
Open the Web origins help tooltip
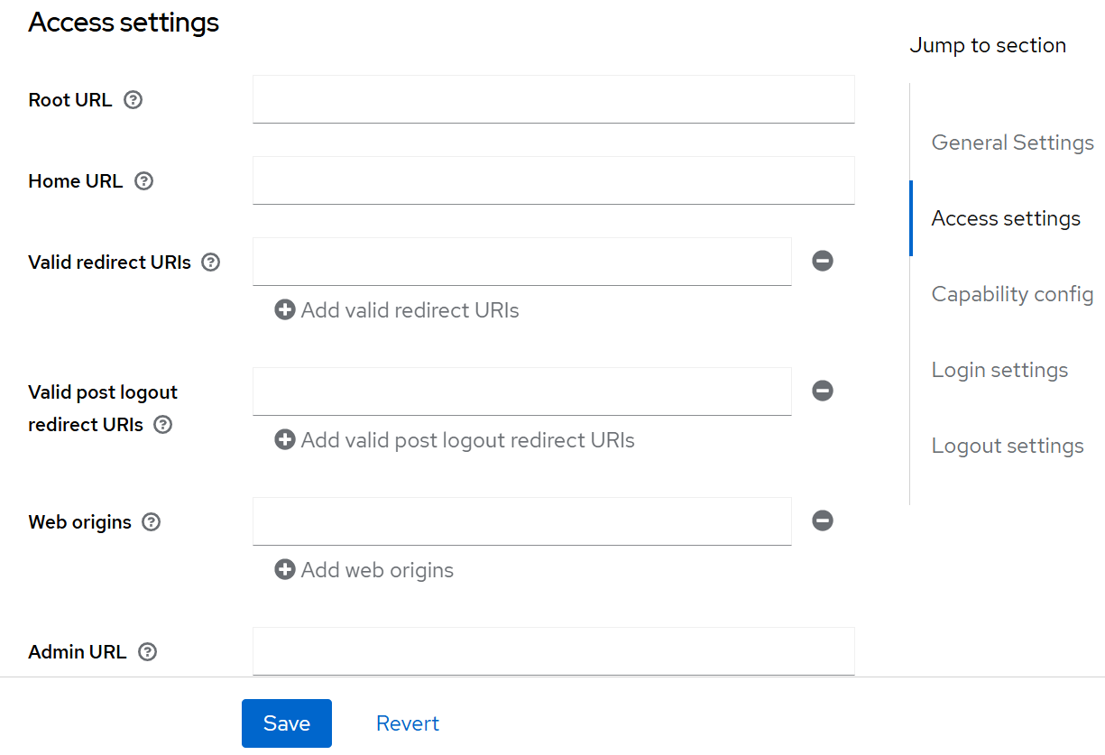151,521
